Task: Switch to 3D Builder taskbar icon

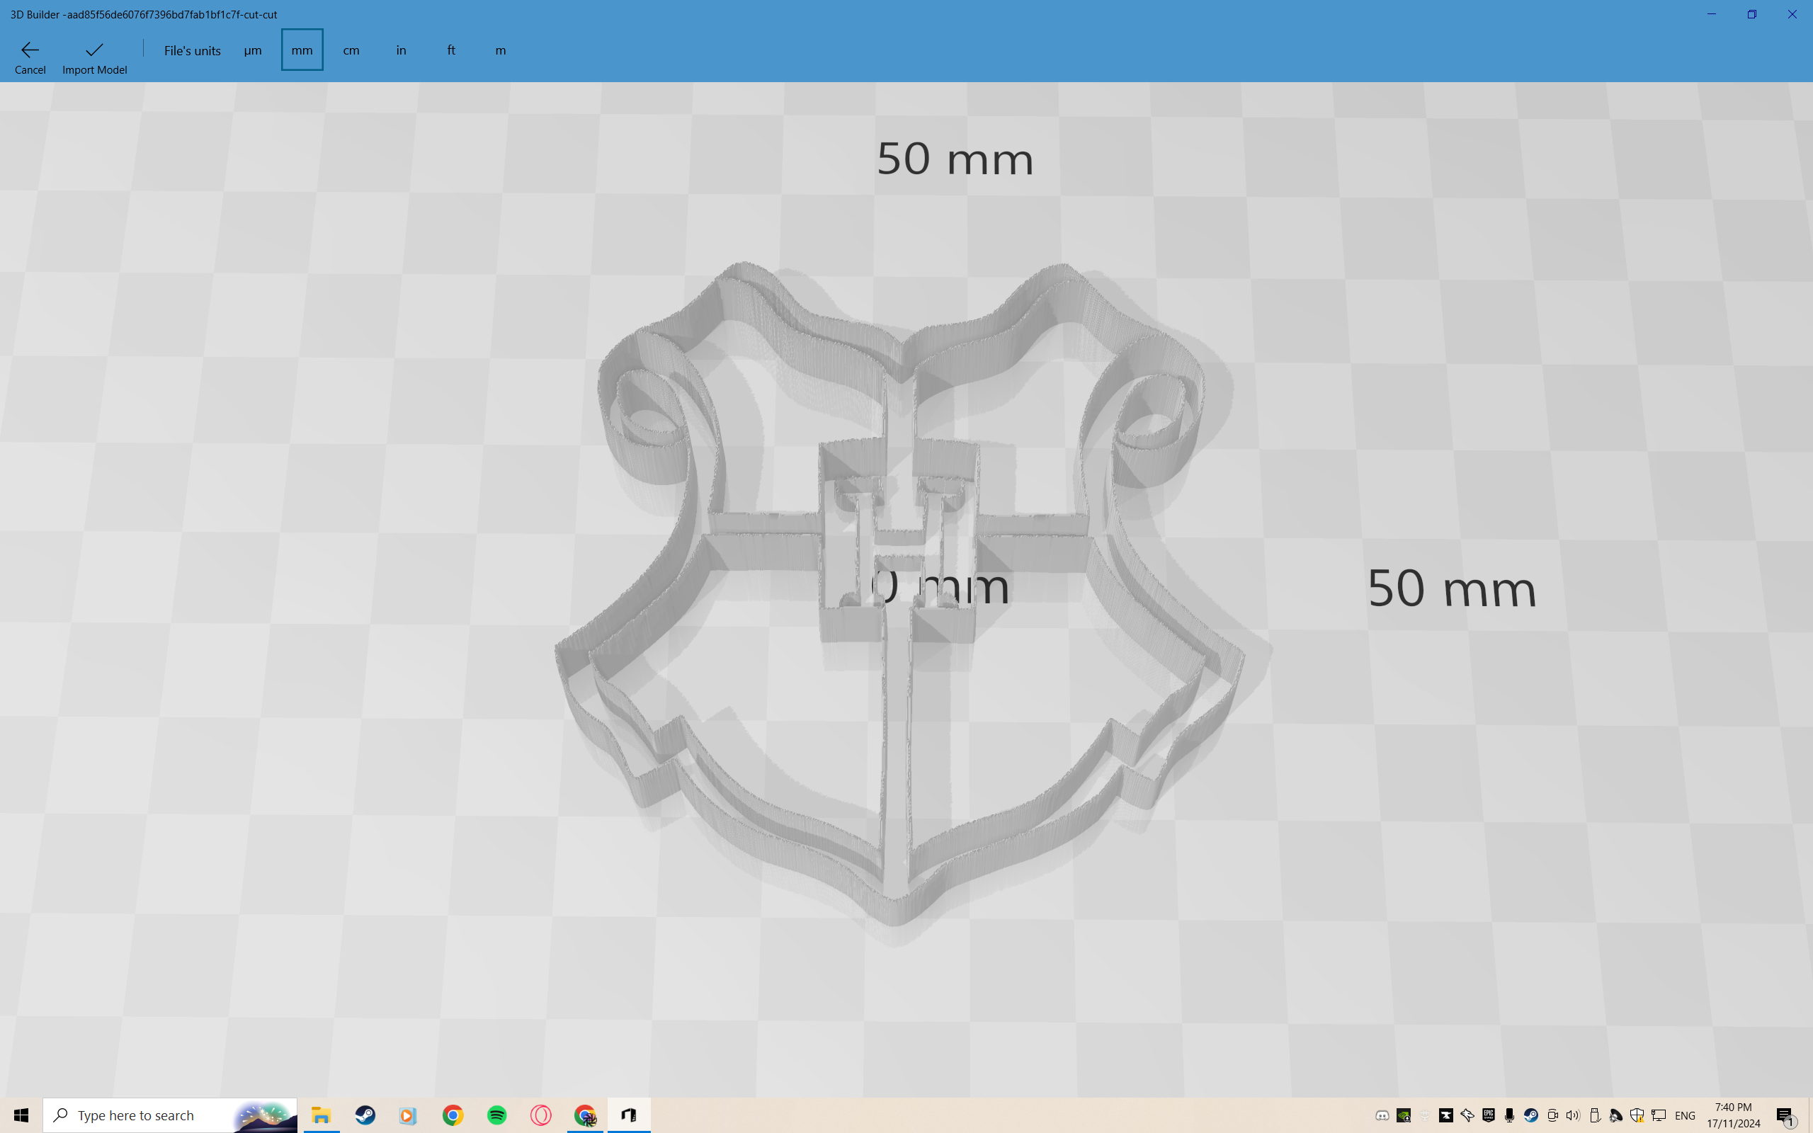Action: tap(630, 1116)
